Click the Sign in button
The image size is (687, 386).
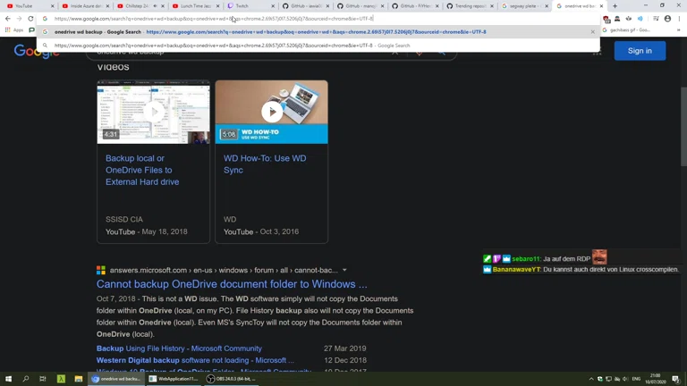[640, 51]
